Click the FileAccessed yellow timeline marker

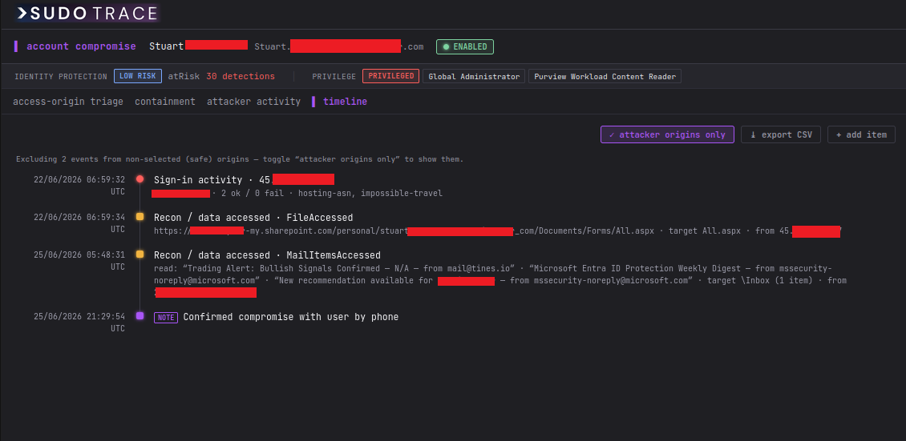click(140, 218)
